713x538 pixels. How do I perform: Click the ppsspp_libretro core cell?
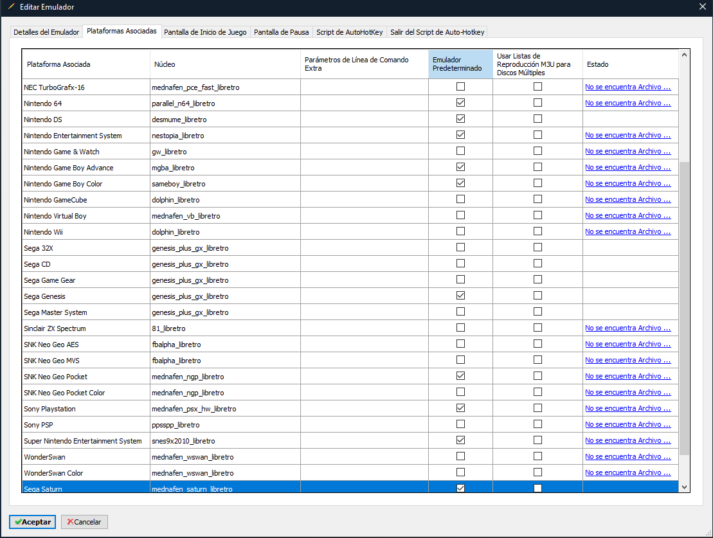click(x=225, y=425)
